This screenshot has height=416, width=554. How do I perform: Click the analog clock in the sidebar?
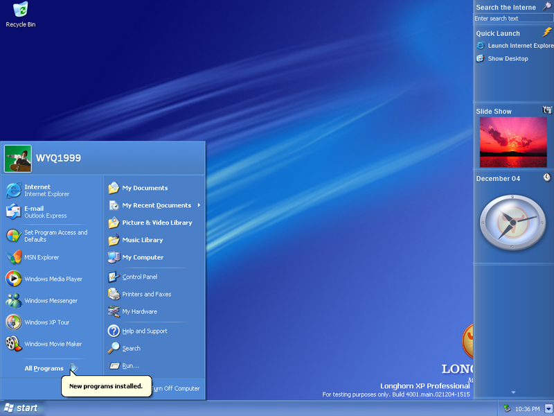click(513, 223)
